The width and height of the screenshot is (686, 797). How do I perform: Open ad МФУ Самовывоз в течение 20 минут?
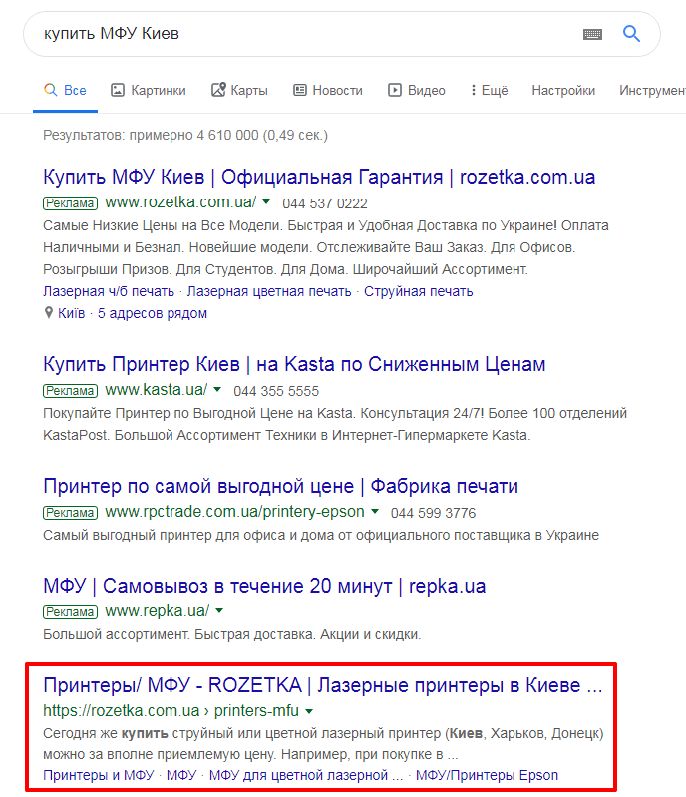264,586
